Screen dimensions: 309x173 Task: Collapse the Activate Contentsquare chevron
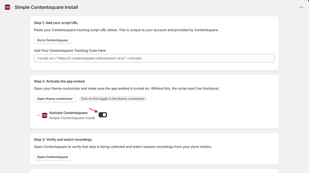tap(38, 115)
